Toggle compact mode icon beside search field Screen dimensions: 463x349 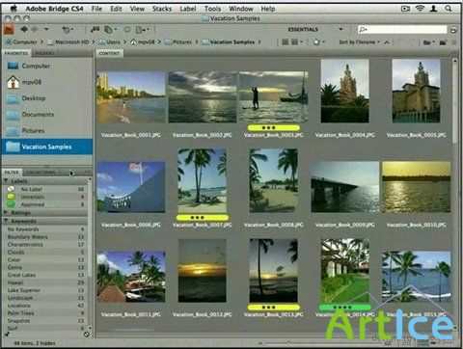pyautogui.click(x=453, y=31)
